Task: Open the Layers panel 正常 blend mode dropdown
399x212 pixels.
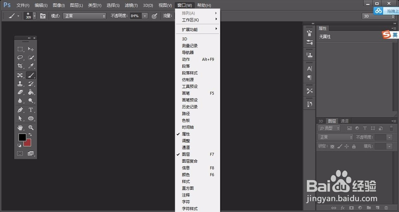Action: point(336,137)
